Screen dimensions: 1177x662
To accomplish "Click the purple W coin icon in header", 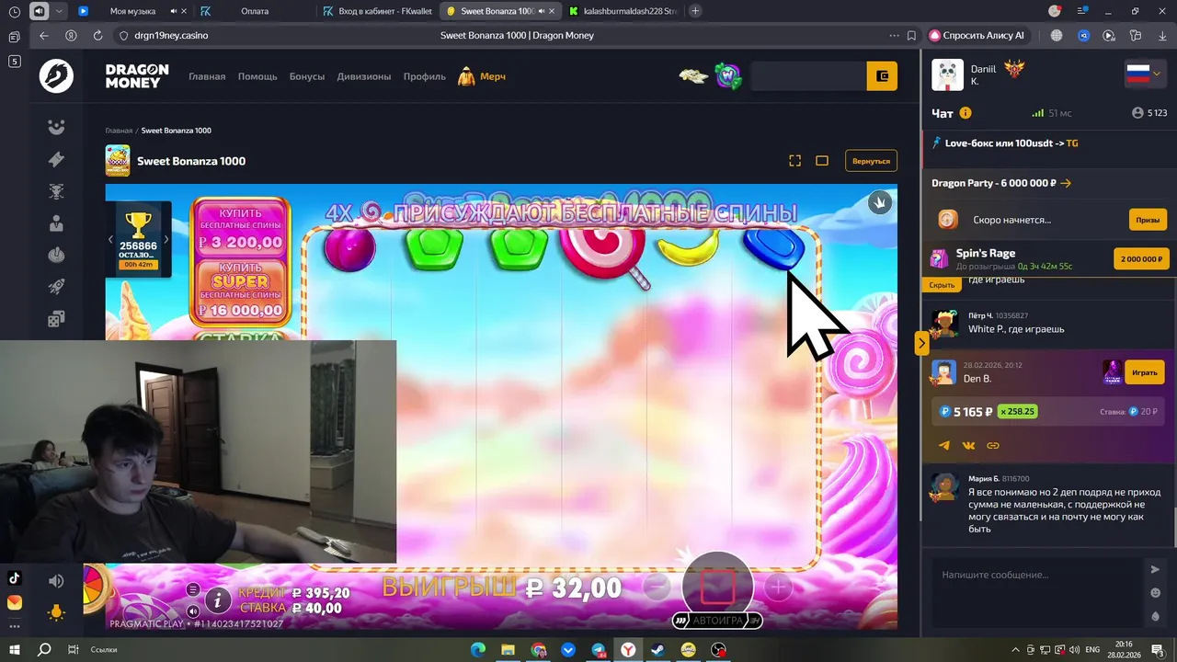I will tap(729, 75).
